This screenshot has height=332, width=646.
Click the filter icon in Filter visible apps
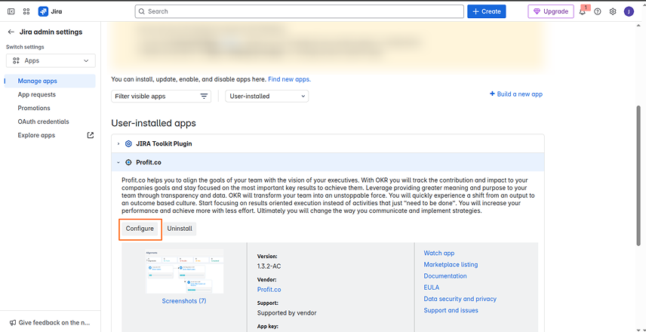(x=204, y=97)
